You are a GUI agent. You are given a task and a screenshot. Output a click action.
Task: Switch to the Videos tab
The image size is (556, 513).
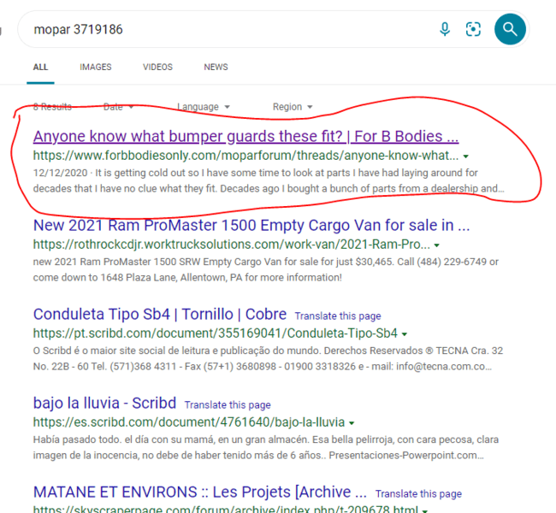157,67
